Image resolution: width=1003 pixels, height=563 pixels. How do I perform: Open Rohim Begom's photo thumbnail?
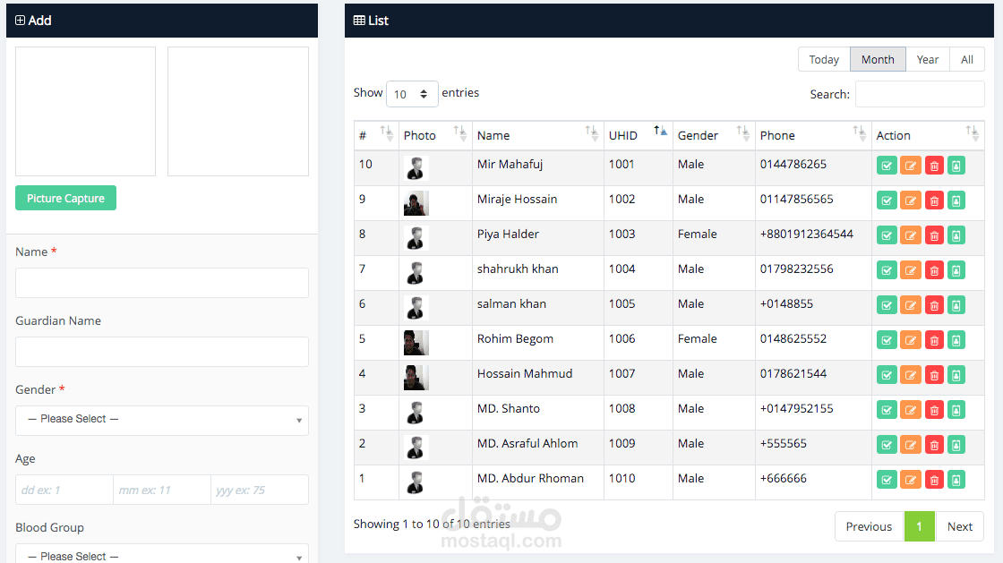click(x=416, y=343)
